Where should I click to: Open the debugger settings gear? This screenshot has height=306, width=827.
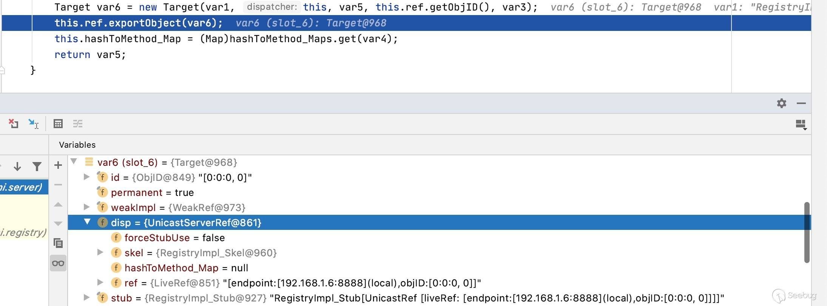tap(781, 103)
